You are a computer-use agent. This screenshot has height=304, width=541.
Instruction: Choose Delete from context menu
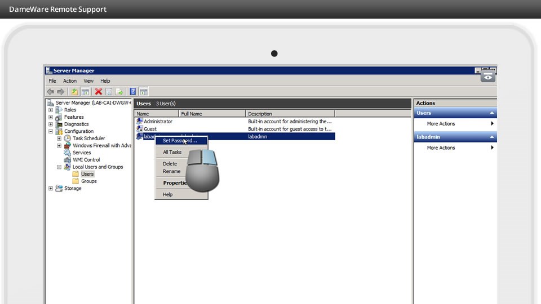[x=170, y=164]
